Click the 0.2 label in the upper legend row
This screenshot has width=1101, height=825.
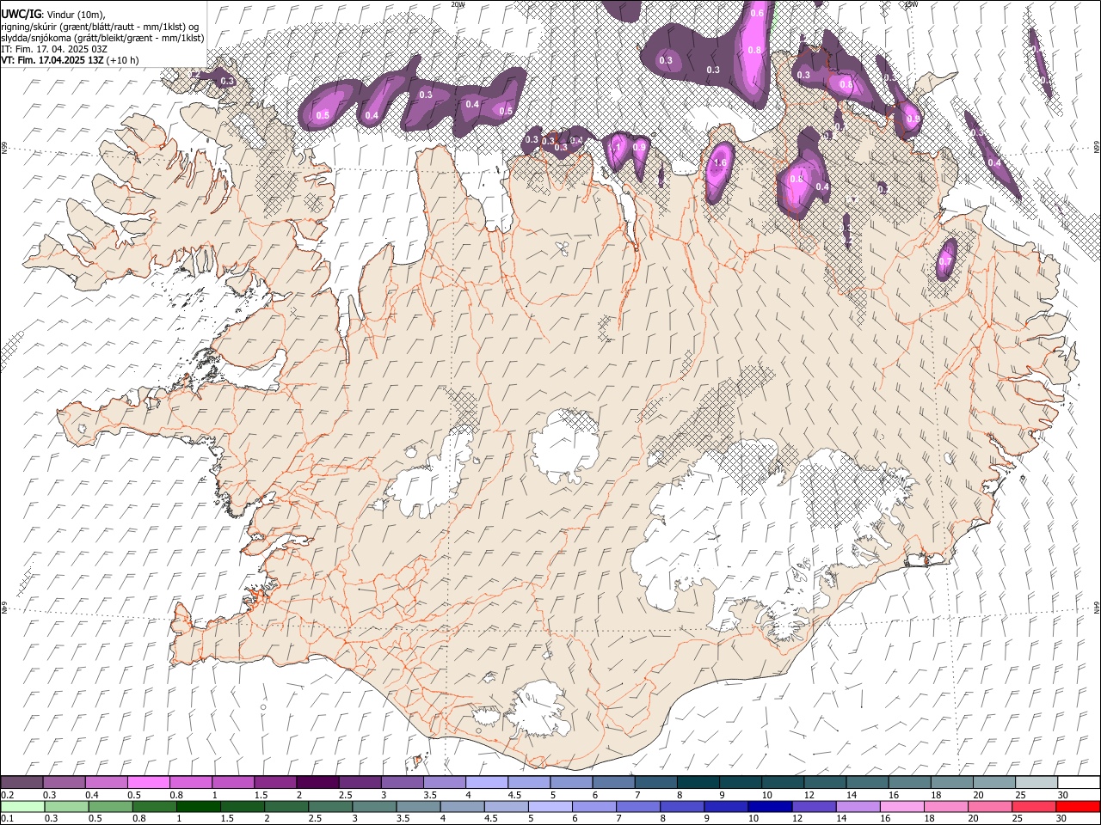8,795
